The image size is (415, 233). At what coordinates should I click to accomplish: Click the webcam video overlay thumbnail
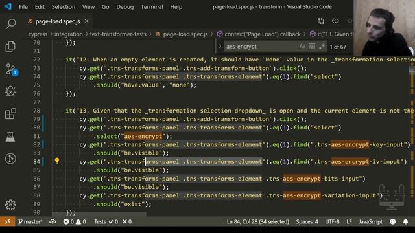[x=385, y=28]
